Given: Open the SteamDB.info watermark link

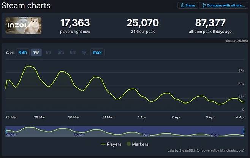Looking at the screenshot, I should (x=237, y=41).
